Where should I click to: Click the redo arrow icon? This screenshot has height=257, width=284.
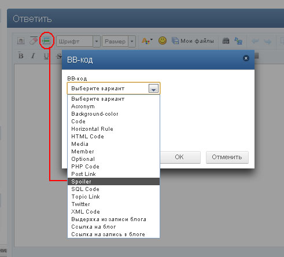(x=268, y=41)
